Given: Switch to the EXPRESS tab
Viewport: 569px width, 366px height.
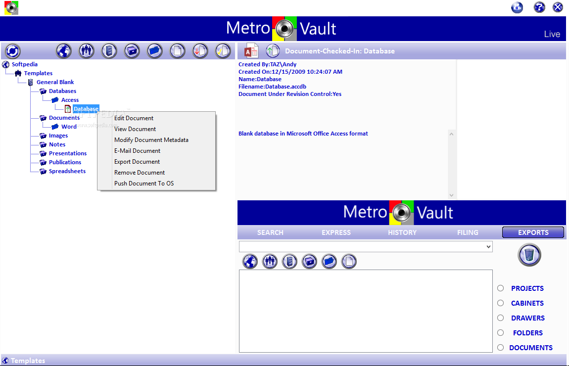Looking at the screenshot, I should (x=336, y=232).
